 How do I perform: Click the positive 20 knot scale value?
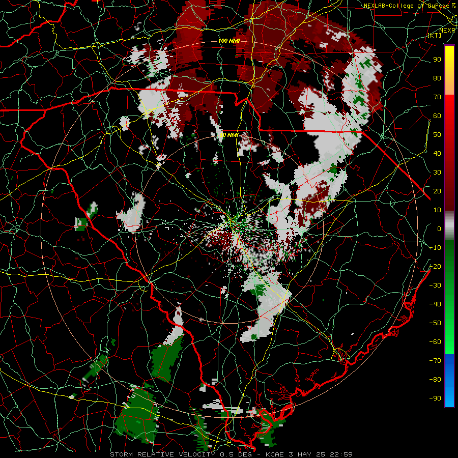pyautogui.click(x=437, y=191)
